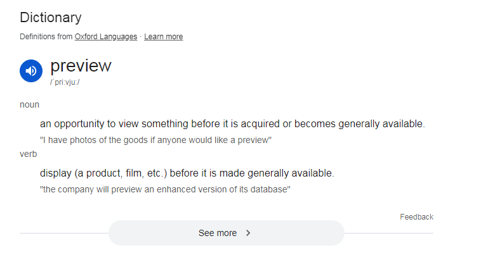Click the verb definition starting 'display'

click(187, 173)
